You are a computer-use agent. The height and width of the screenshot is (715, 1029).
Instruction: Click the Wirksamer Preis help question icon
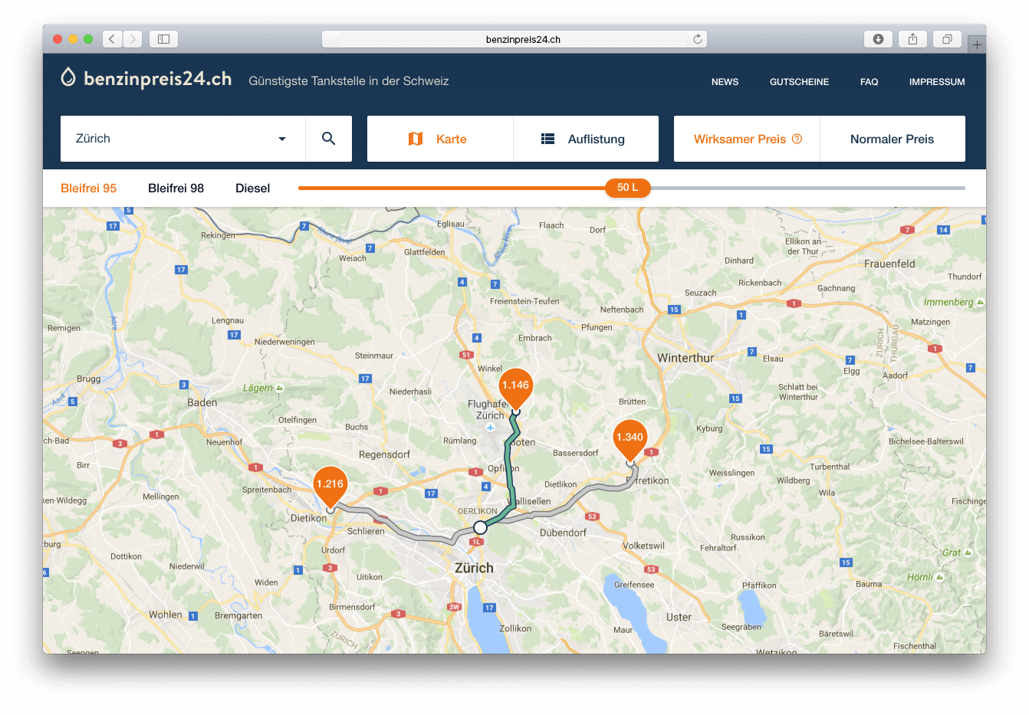pyautogui.click(x=797, y=139)
